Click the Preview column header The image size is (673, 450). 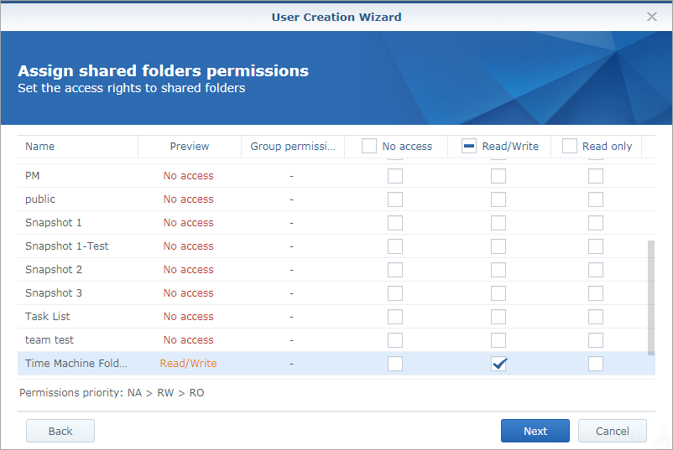click(190, 146)
